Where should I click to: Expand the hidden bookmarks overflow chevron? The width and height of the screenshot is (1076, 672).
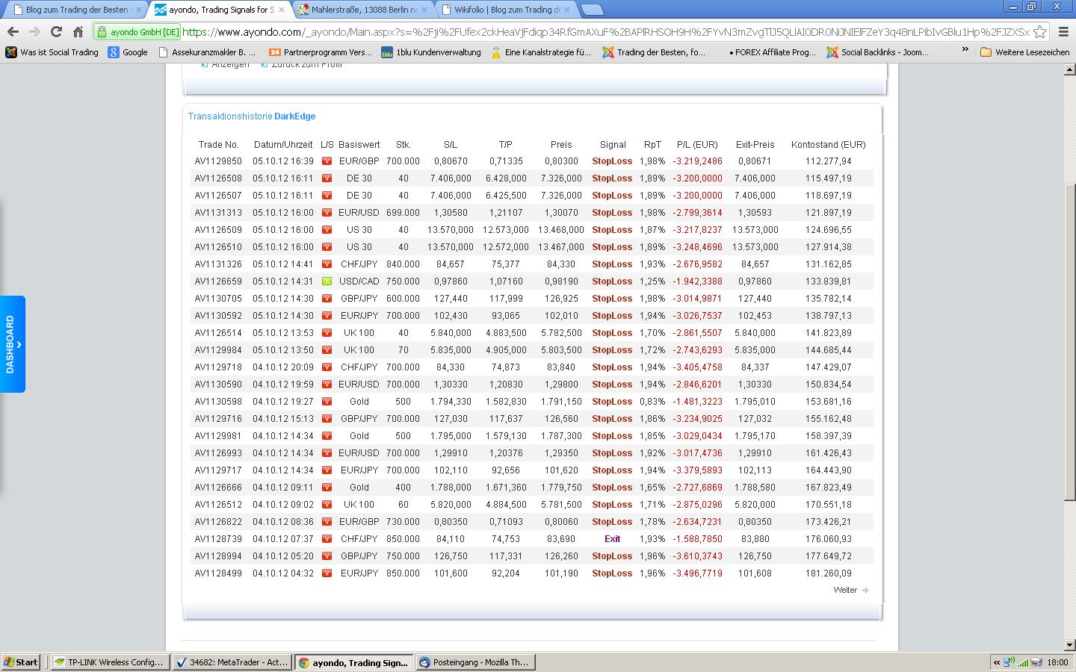965,50
